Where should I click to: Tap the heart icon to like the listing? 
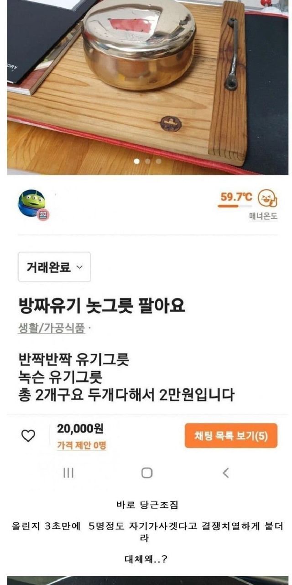pos(28,436)
